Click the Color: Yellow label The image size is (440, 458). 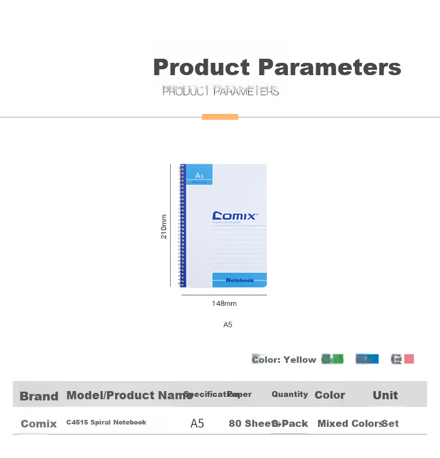tap(284, 359)
